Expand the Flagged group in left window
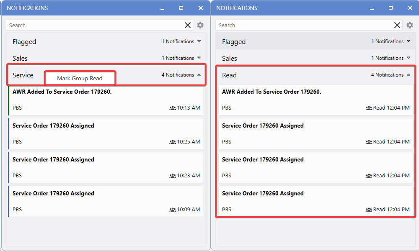Screen dimensions: 419x251 [x=199, y=41]
